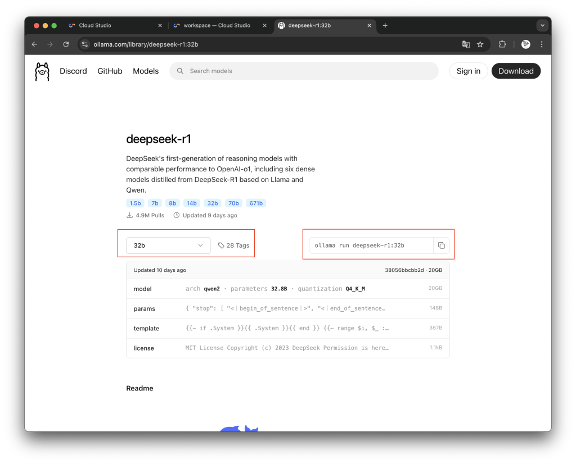
Task: Click the address bar URL
Action: 146,44
